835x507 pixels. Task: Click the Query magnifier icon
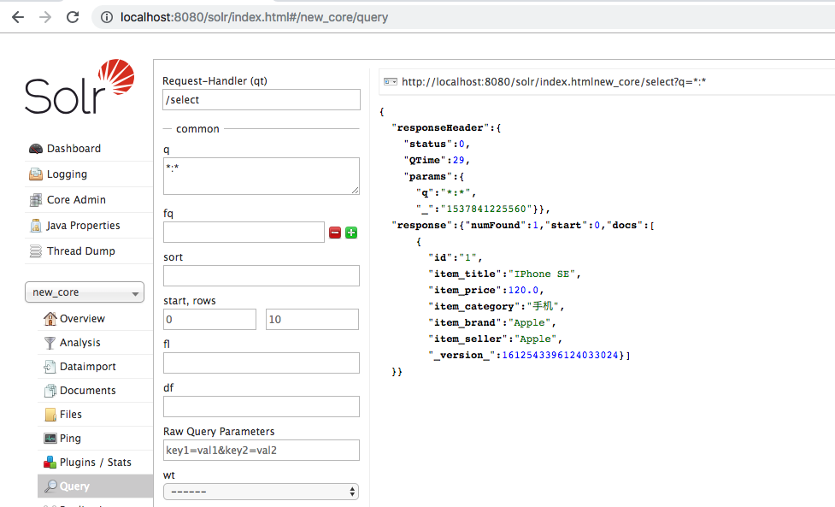click(50, 486)
